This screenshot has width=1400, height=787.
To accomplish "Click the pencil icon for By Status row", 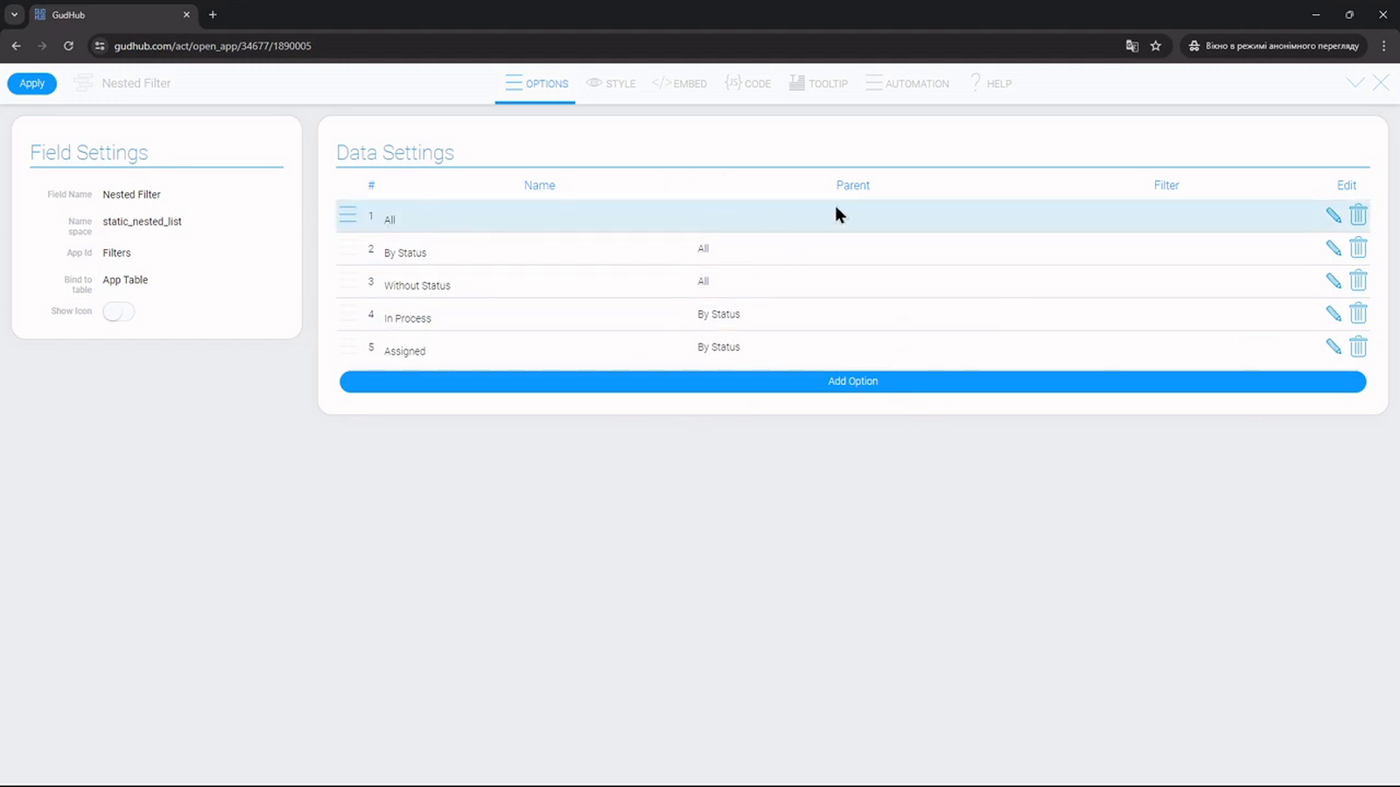I will point(1333,248).
